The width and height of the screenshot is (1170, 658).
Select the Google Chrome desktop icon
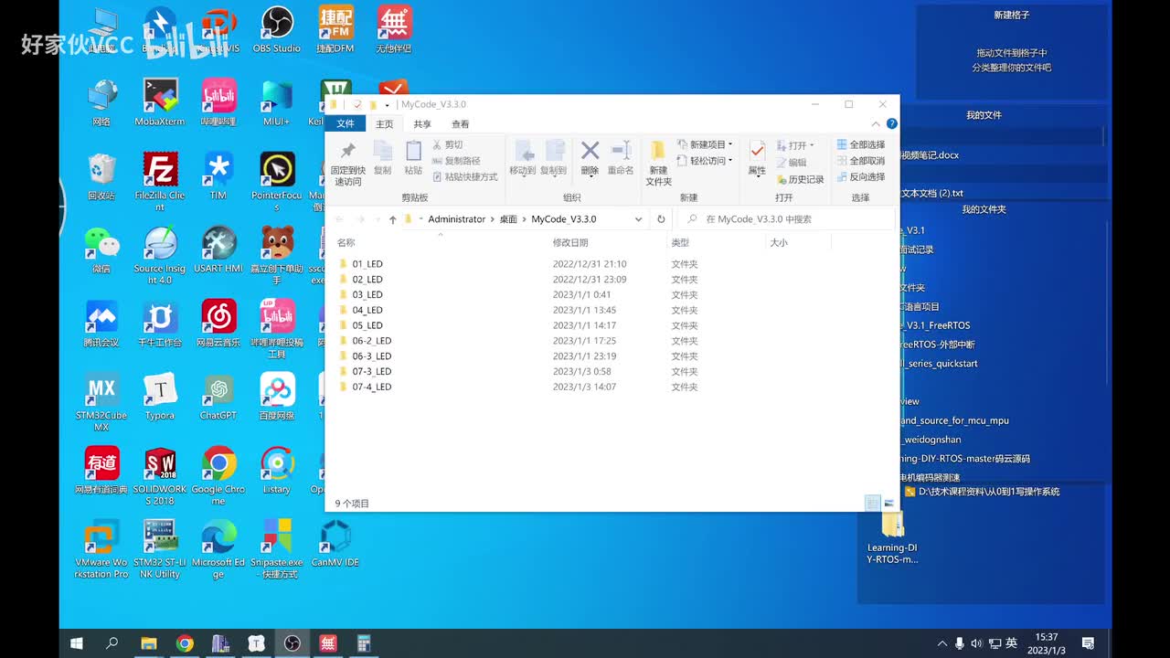pyautogui.click(x=218, y=476)
